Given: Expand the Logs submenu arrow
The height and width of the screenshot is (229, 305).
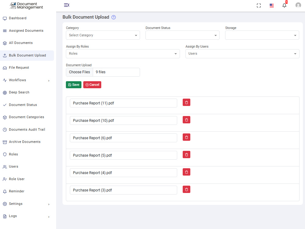Looking at the screenshot, I should click(49, 217).
